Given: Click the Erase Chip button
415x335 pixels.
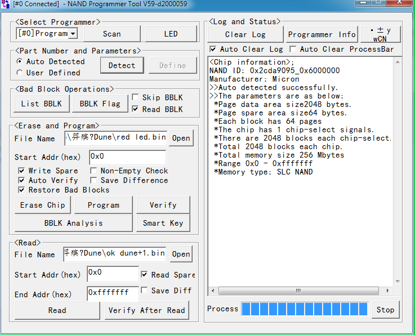Looking at the screenshot, I should pos(43,205).
